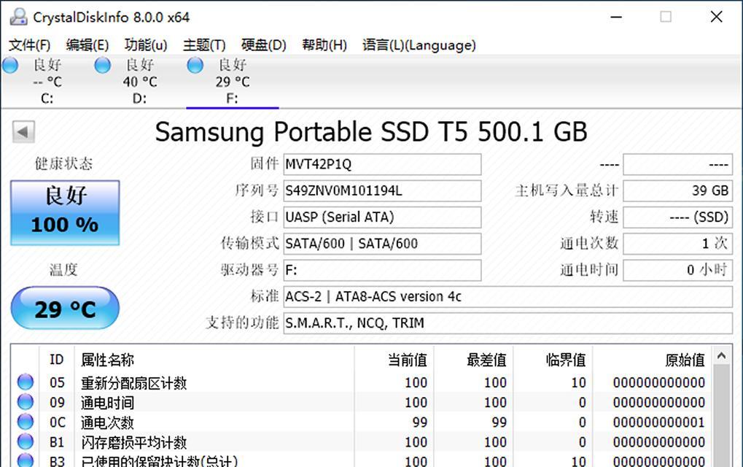Viewport: 743px width, 467px height.
Task: Click the power on count field 1 次
Action: (x=677, y=244)
